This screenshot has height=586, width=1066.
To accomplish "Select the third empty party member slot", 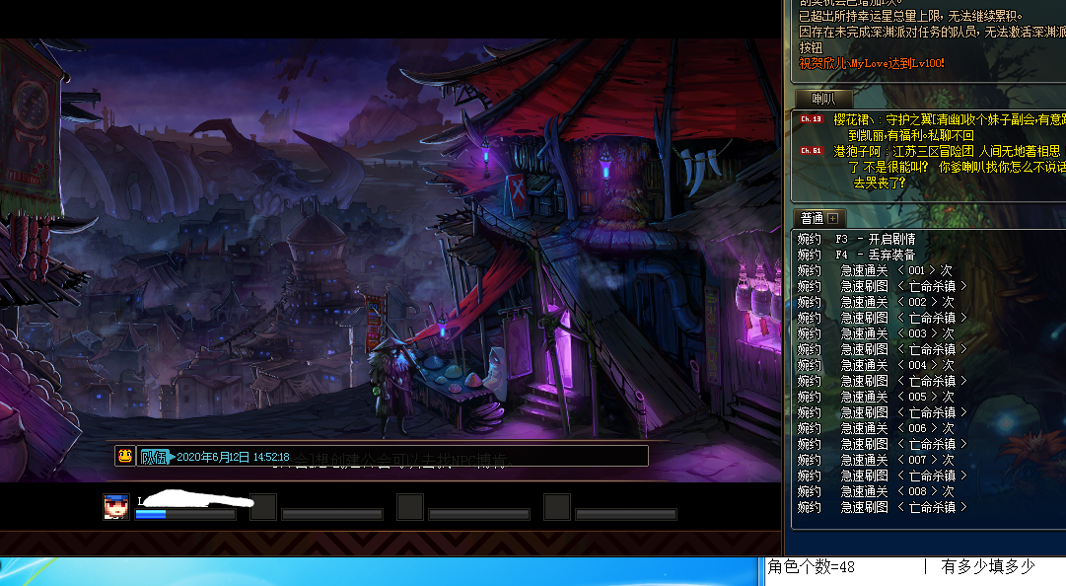I will coord(410,507).
